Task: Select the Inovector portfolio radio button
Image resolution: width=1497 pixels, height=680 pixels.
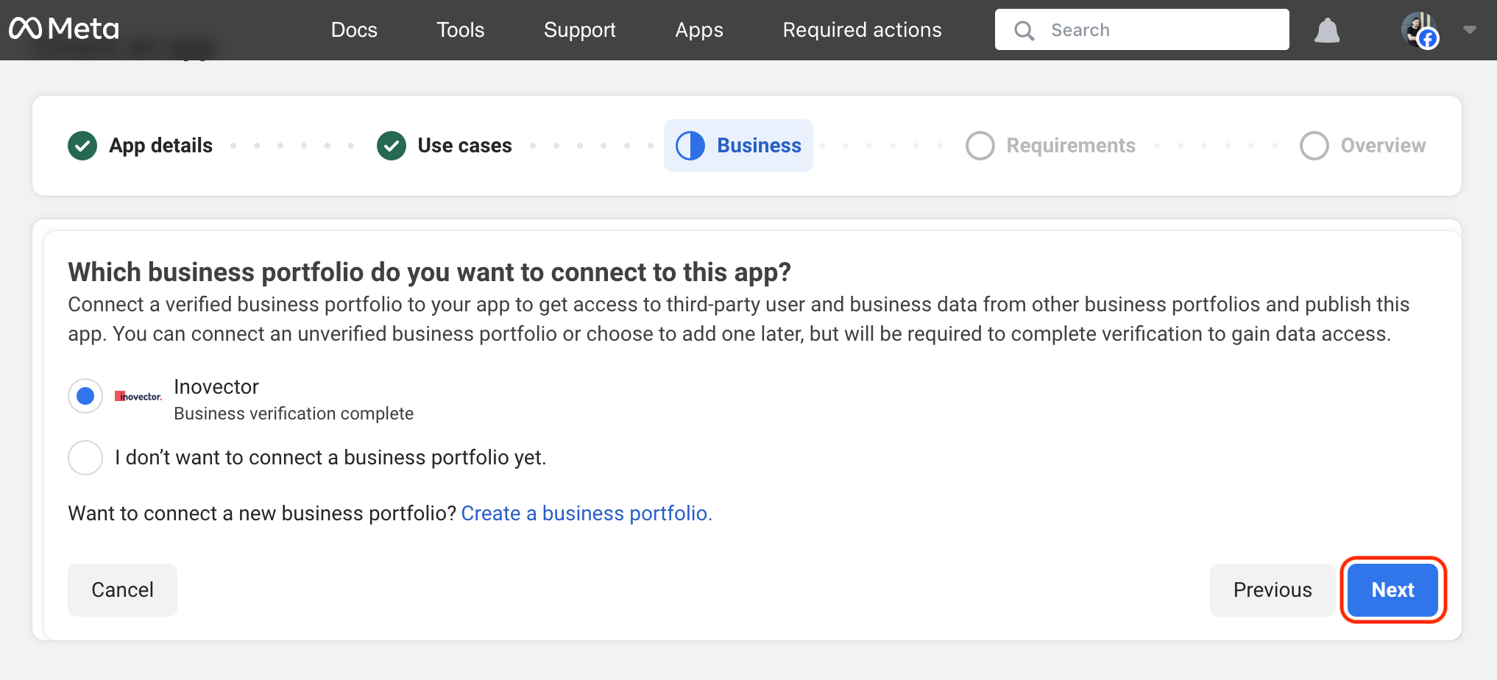Action: [x=85, y=397]
